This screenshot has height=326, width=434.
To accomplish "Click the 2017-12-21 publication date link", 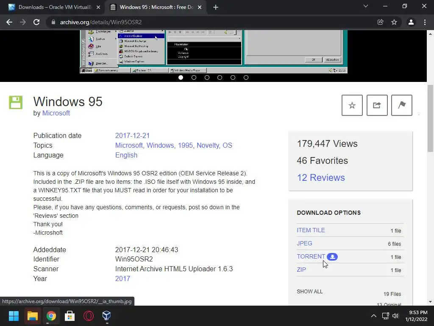I will (132, 135).
